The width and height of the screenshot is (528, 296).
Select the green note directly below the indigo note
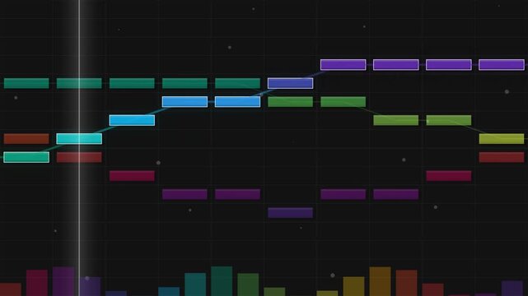coord(290,102)
